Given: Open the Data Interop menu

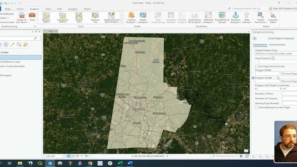Looking at the screenshot, I should [x=247, y=18].
